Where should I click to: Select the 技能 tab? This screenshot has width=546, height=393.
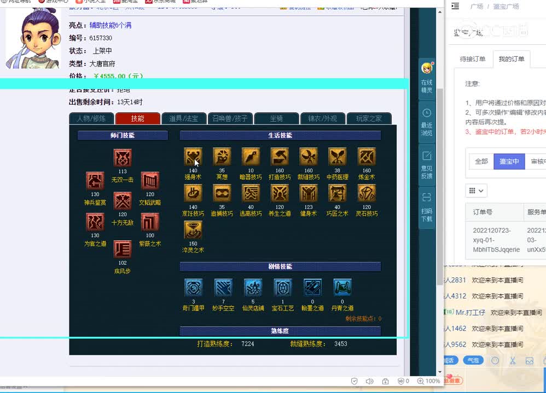[x=137, y=118]
